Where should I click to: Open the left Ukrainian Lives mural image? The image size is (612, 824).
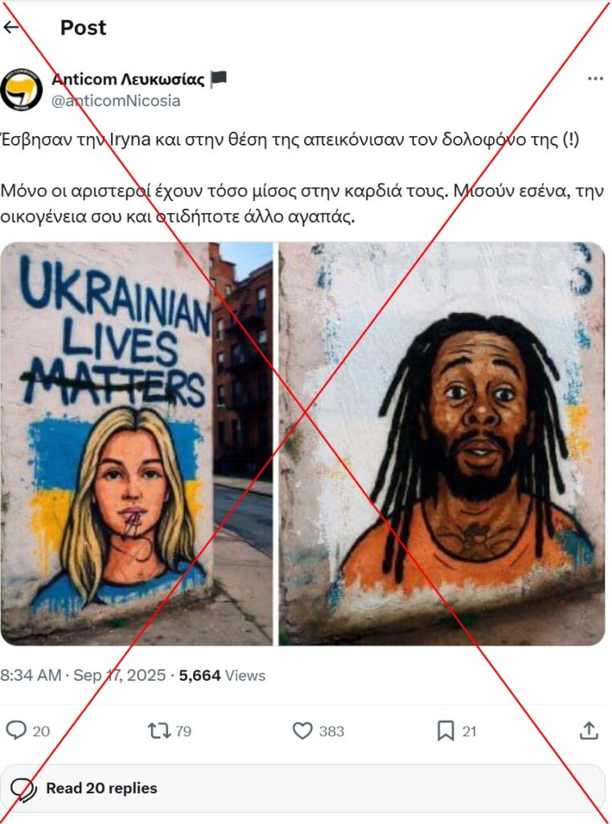coord(137,443)
